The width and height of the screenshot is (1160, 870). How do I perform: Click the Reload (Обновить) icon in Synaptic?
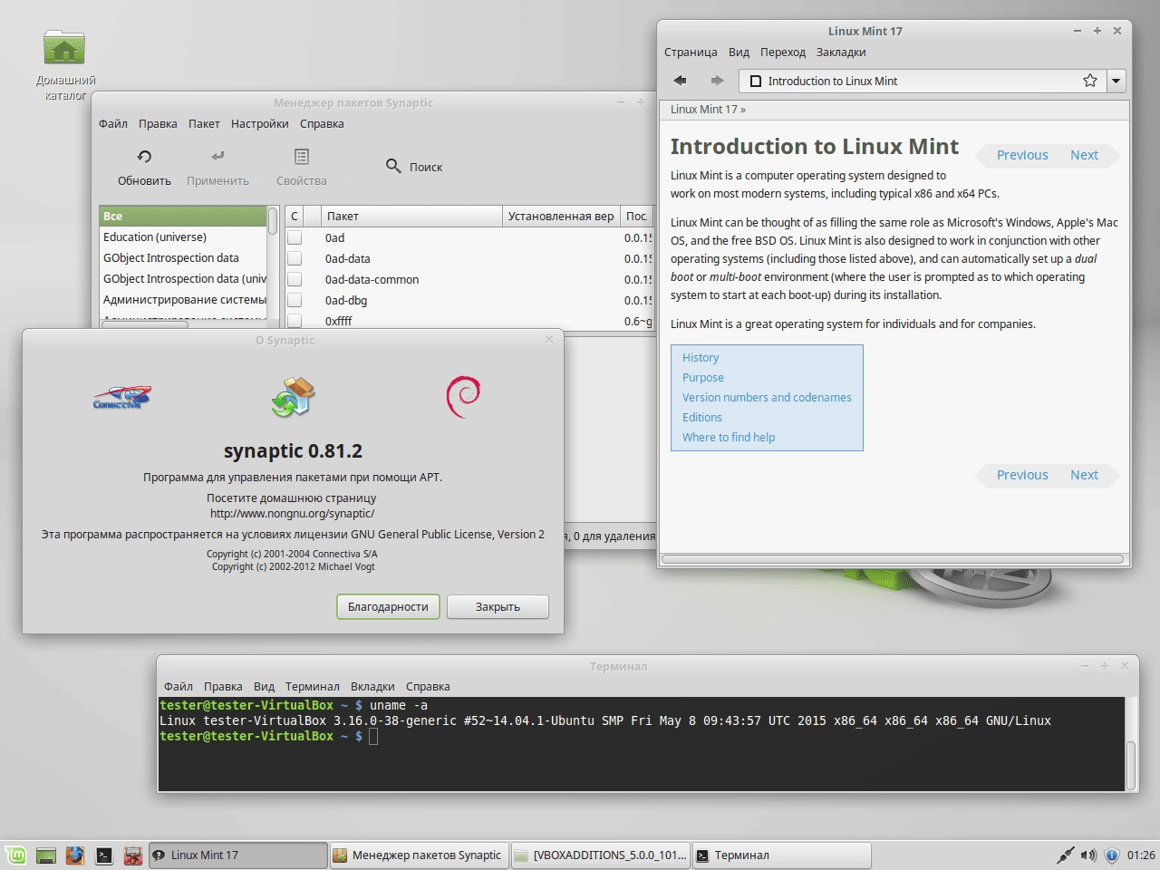[x=144, y=157]
